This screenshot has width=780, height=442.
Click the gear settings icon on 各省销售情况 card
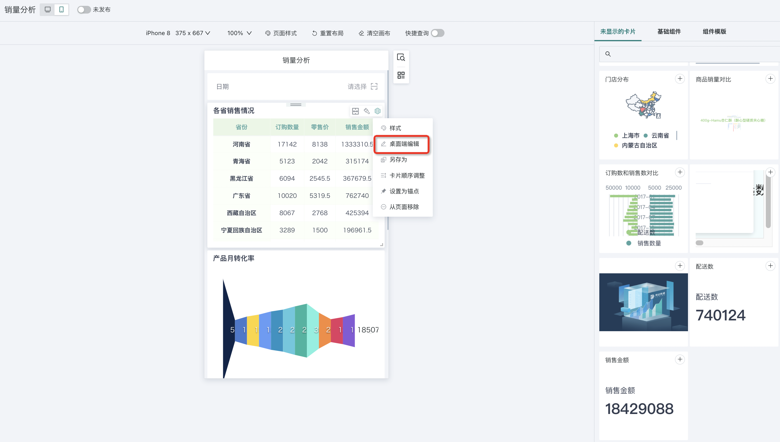click(x=378, y=111)
